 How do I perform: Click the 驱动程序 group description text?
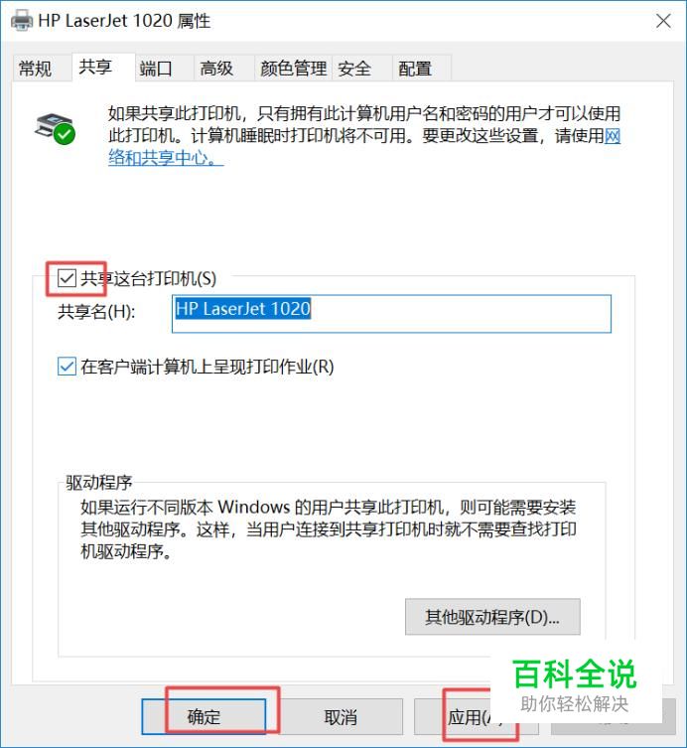click(x=328, y=529)
